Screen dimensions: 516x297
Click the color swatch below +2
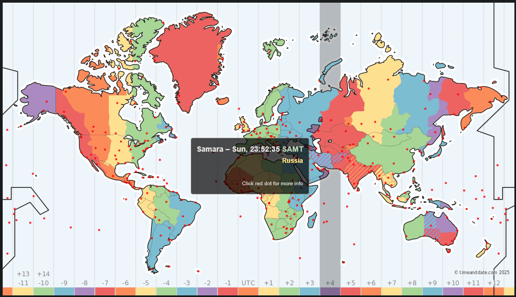(x=289, y=292)
